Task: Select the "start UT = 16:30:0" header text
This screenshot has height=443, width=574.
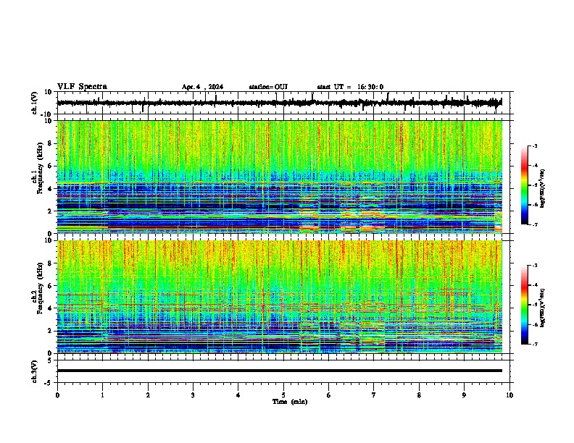Action: click(350, 87)
